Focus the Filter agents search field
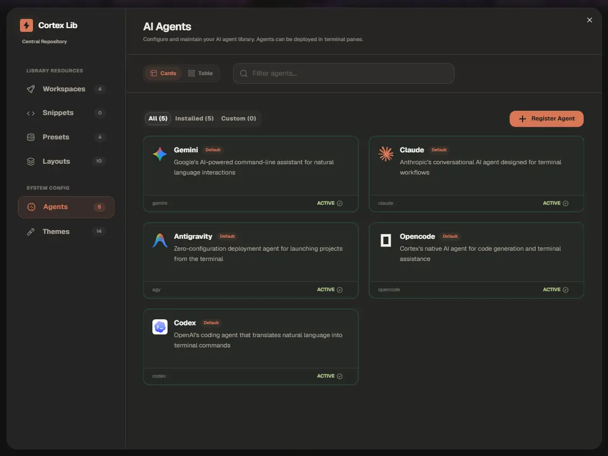The height and width of the screenshot is (456, 608). [x=344, y=73]
